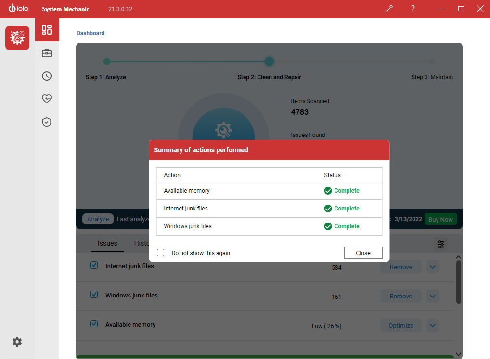Close the summary of actions dialog
Screen dimensions: 490x359
click(x=363, y=253)
